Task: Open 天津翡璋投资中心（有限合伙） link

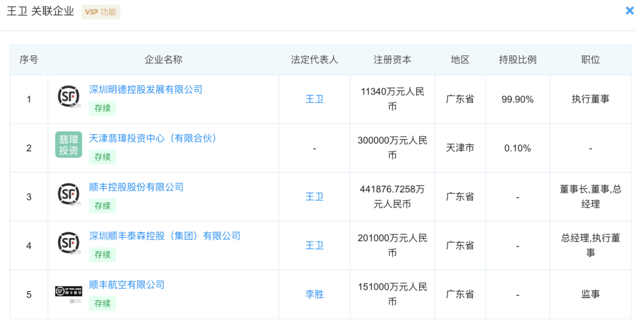Action: [153, 138]
